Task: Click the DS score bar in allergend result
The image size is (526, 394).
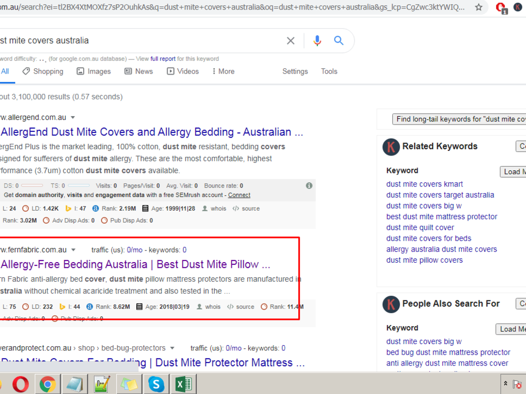Action: pos(32,185)
